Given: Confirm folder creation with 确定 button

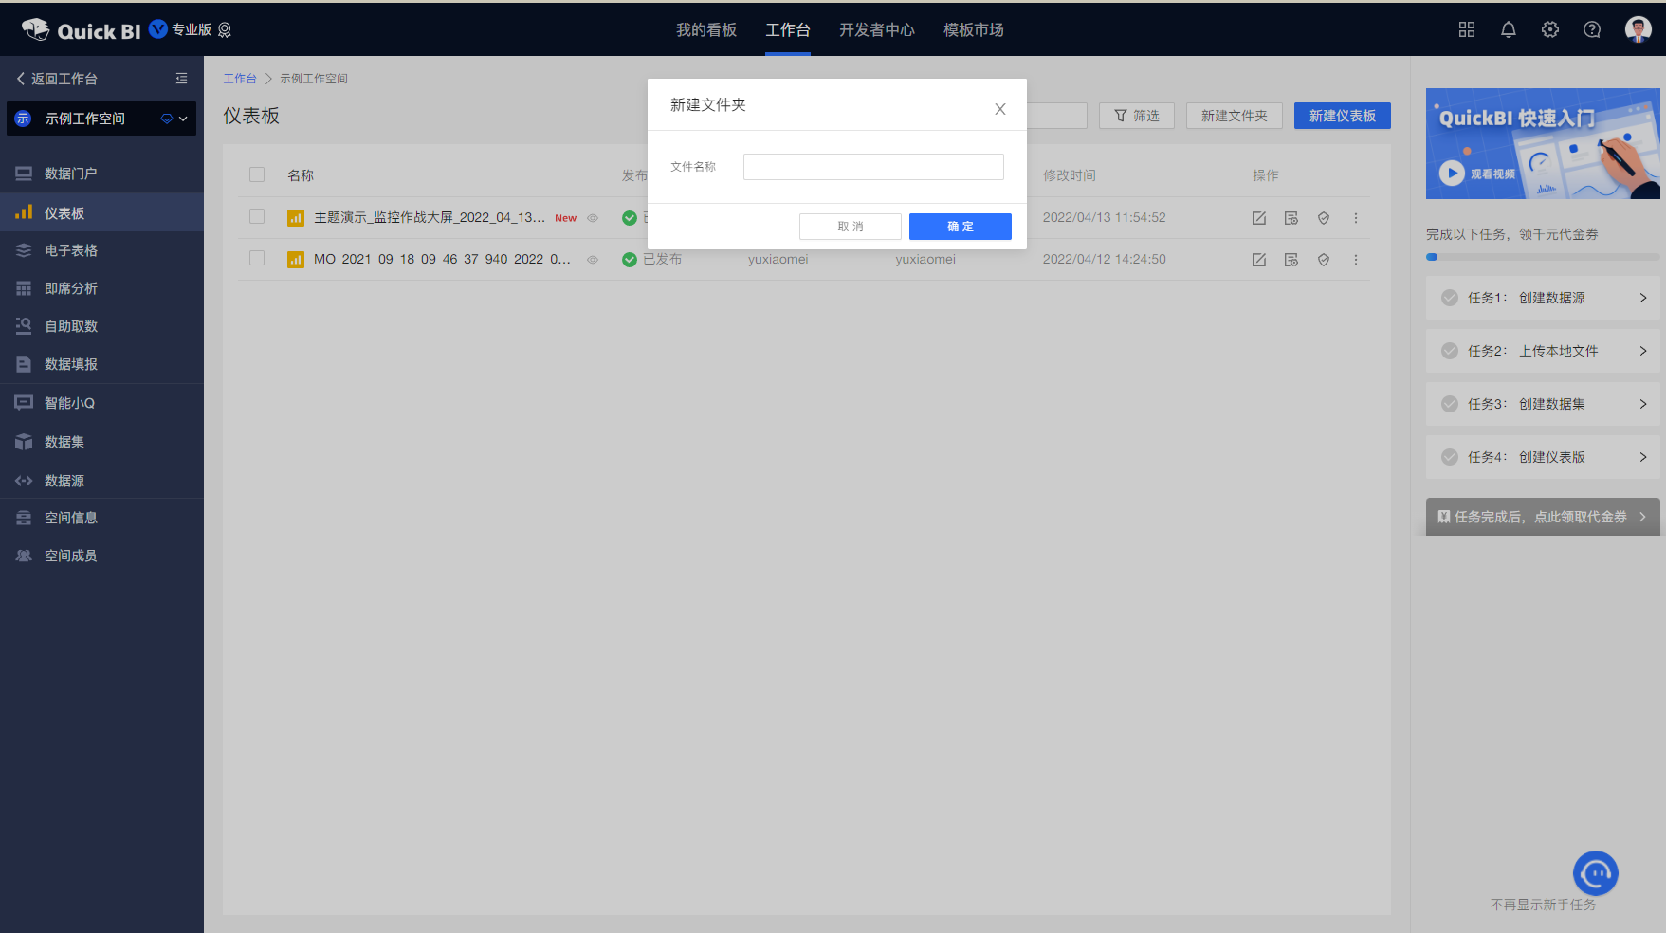Looking at the screenshot, I should tap(960, 227).
